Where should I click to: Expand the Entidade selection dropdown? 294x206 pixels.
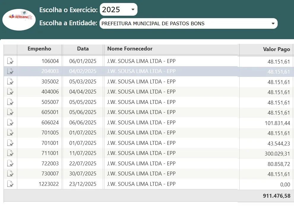tap(188, 23)
